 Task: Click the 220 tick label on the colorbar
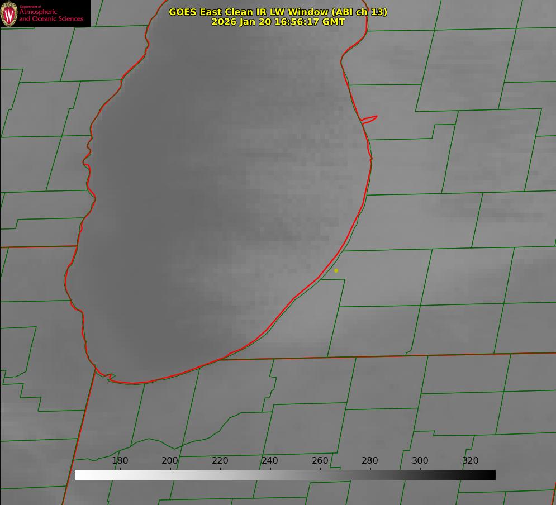click(220, 461)
